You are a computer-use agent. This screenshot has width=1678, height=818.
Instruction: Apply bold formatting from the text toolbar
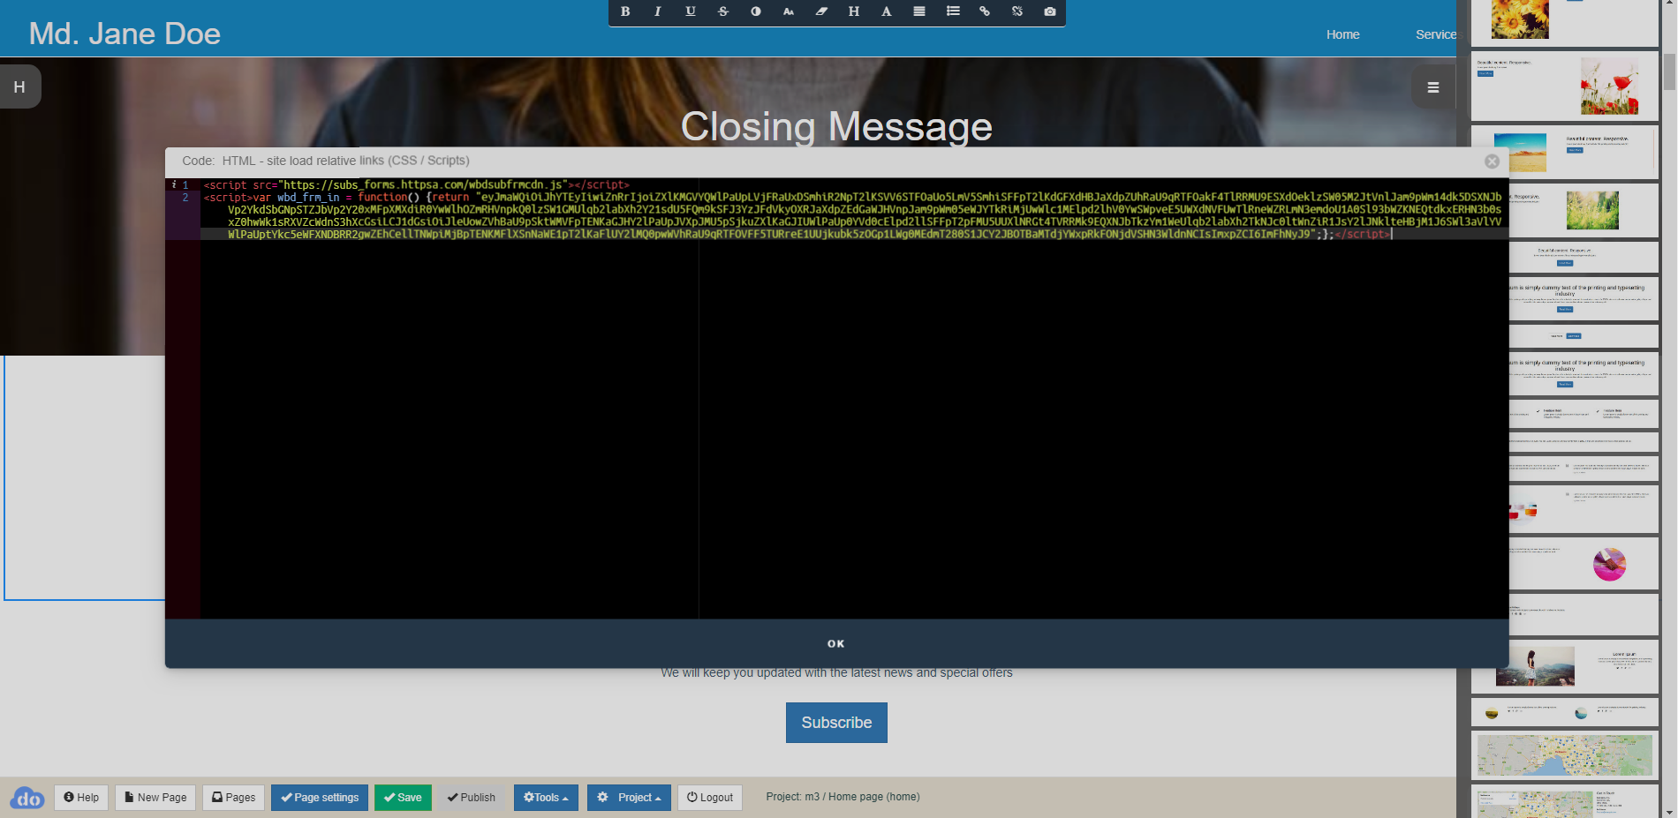625,11
